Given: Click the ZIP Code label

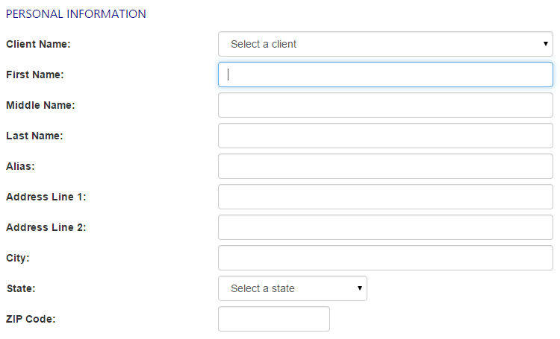Looking at the screenshot, I should (31, 319).
